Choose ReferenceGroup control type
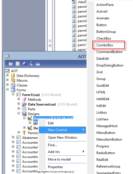The height and width of the screenshot is (174, 133). (108, 166)
